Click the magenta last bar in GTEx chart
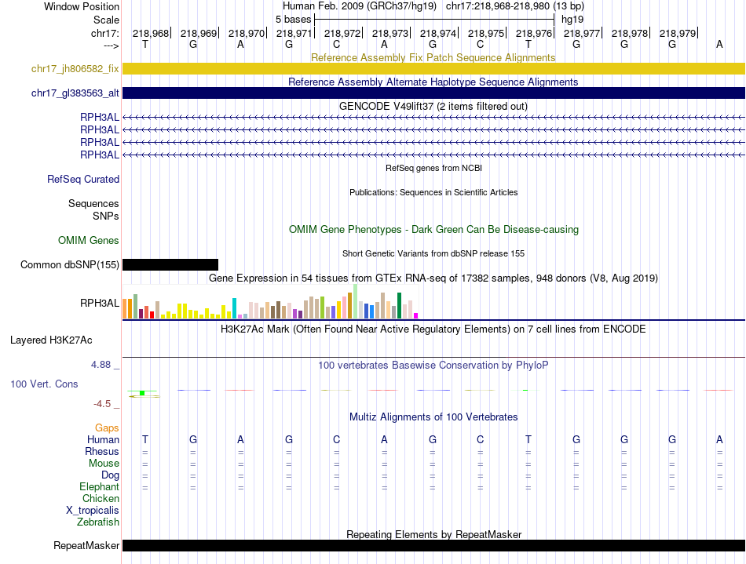The image size is (746, 564). 416,315
